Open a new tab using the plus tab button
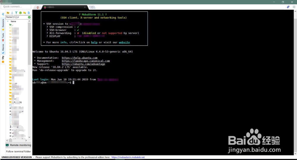297x160 pixels. point(92,7)
